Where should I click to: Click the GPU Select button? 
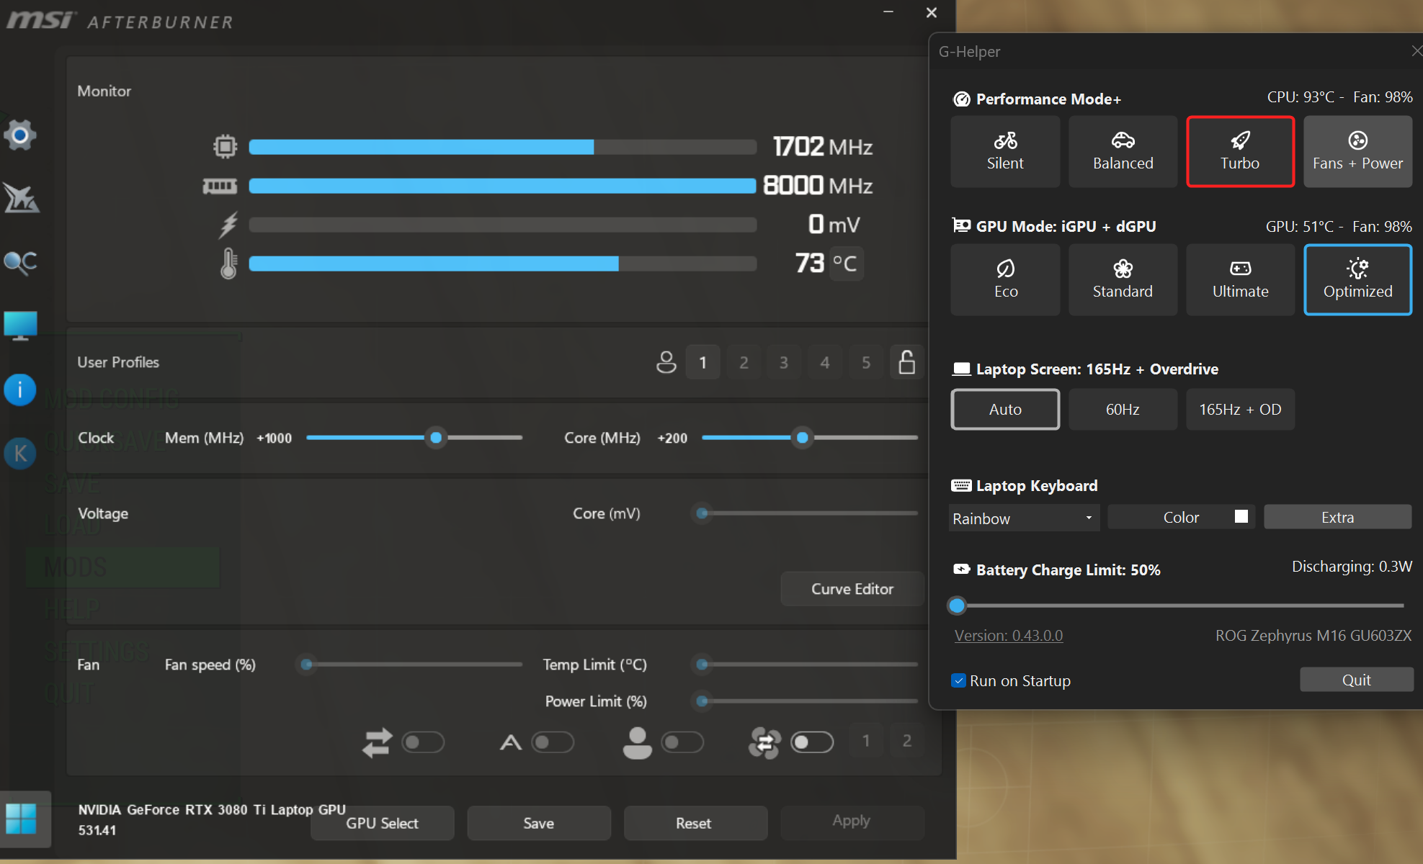[382, 823]
